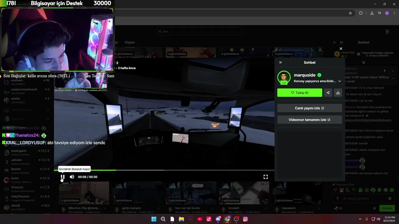
Task: Collapse the Sohbet panel in the clip popup
Action: (x=281, y=63)
